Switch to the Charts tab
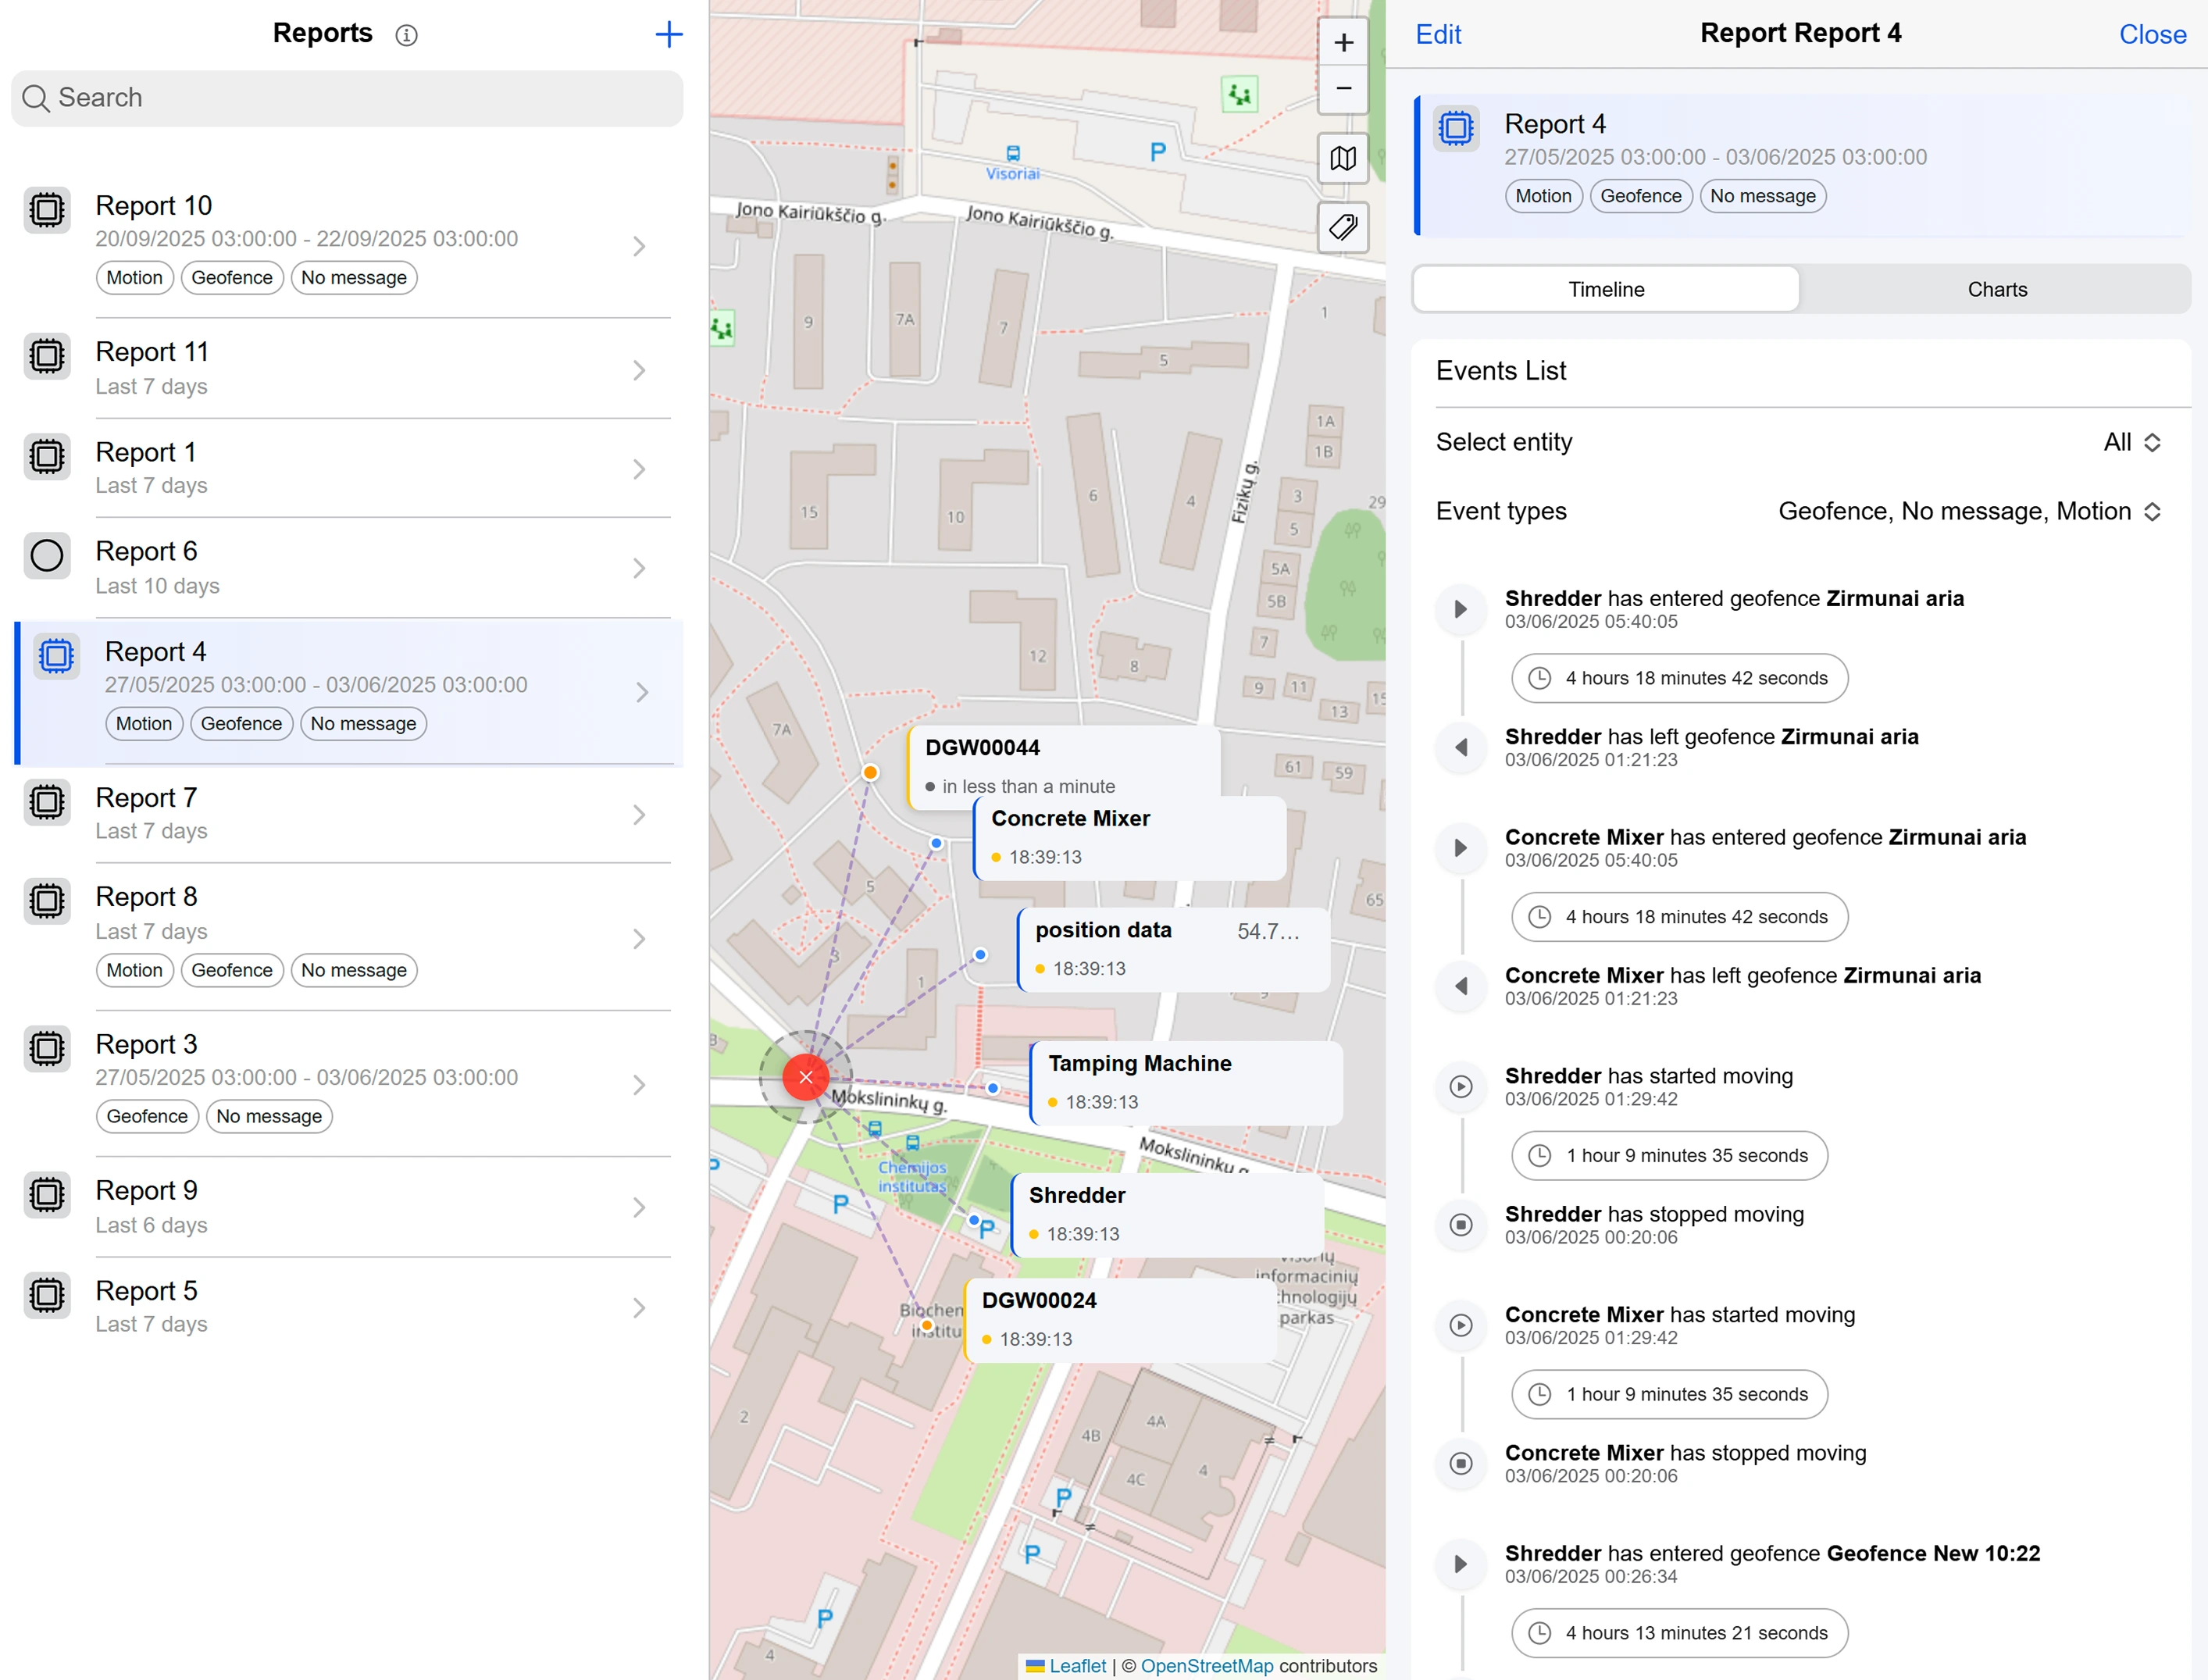This screenshot has width=2208, height=1680. [x=1996, y=289]
